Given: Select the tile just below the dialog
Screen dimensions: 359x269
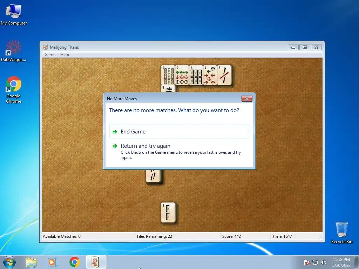Looking at the screenshot, I should point(154,176).
